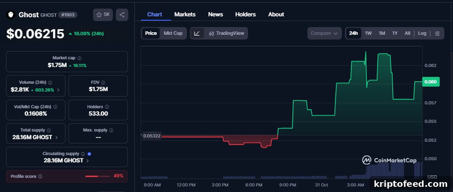The height and width of the screenshot is (192, 453).
Task: Open the Holders tab
Action: click(x=245, y=15)
